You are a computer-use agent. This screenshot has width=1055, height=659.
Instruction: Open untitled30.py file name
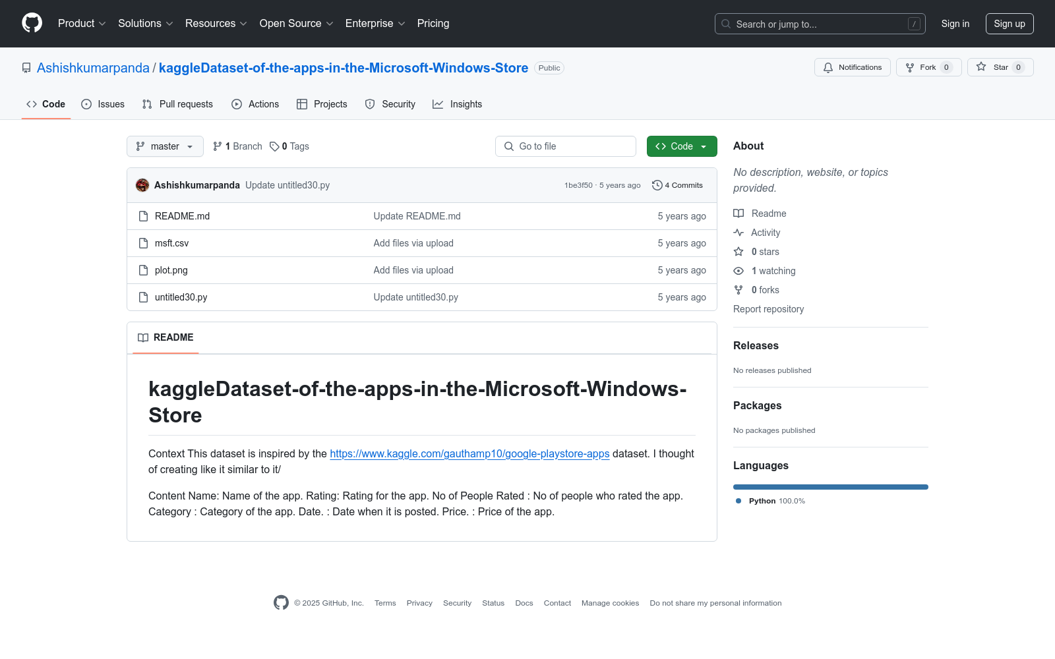(x=181, y=297)
